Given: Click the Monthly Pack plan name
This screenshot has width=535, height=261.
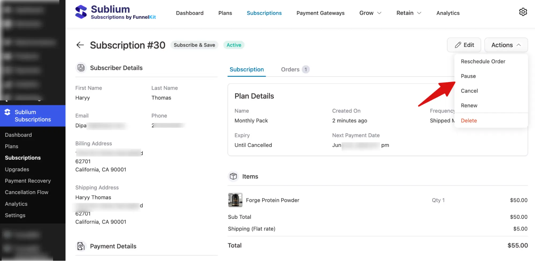Looking at the screenshot, I should click(251, 121).
